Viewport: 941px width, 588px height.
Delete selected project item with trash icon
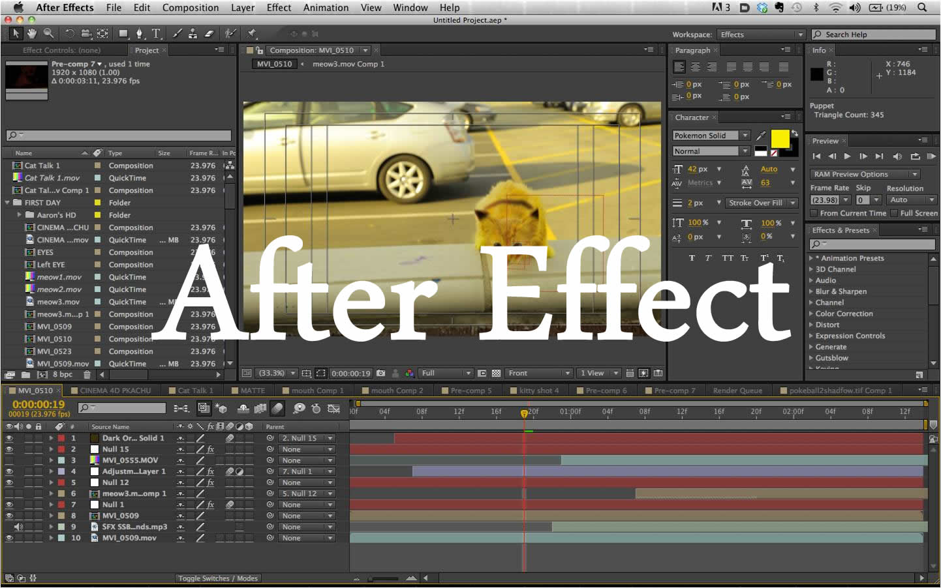click(87, 375)
